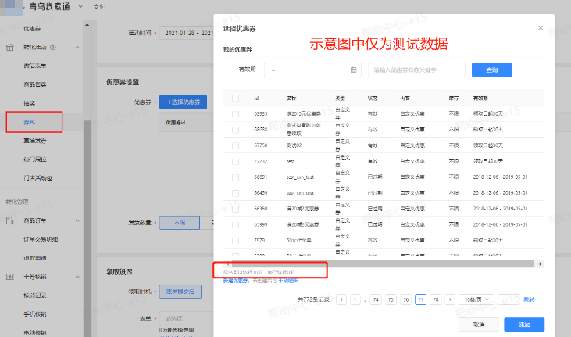Open 微信表单 in the sidebar
The image size is (571, 337).
click(x=35, y=66)
